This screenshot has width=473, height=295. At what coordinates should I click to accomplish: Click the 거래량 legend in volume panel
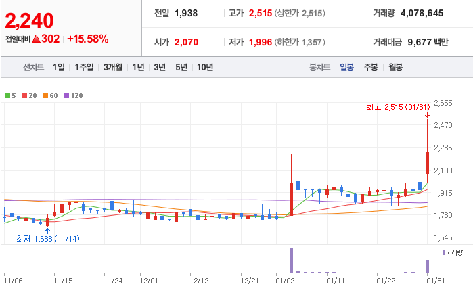[x=453, y=252]
